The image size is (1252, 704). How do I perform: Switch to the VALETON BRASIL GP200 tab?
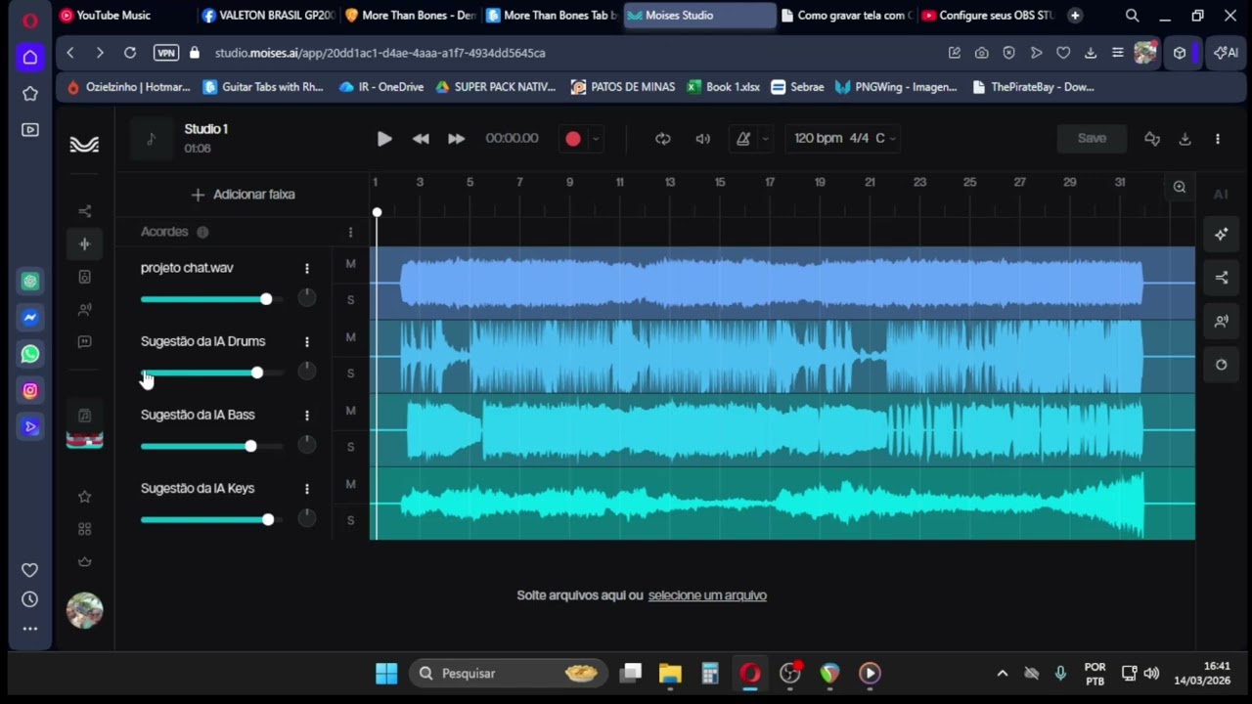267,16
